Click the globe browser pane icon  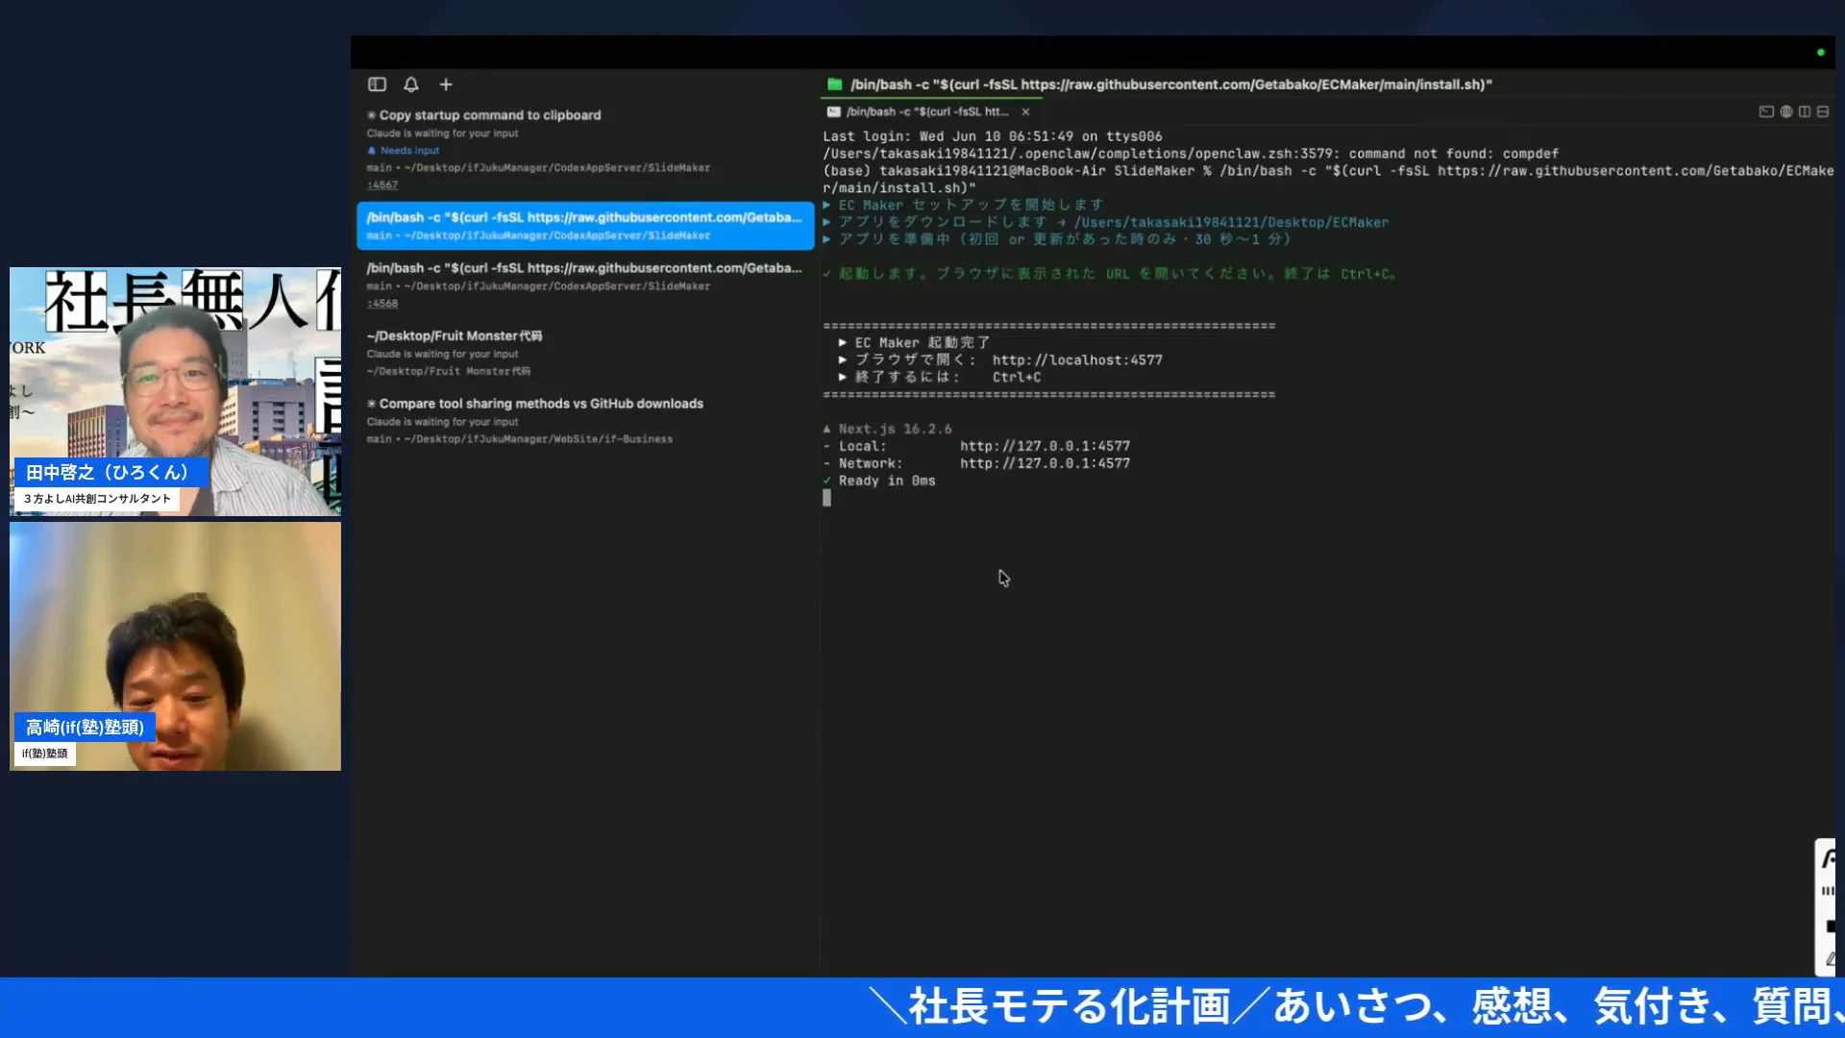pyautogui.click(x=1786, y=111)
